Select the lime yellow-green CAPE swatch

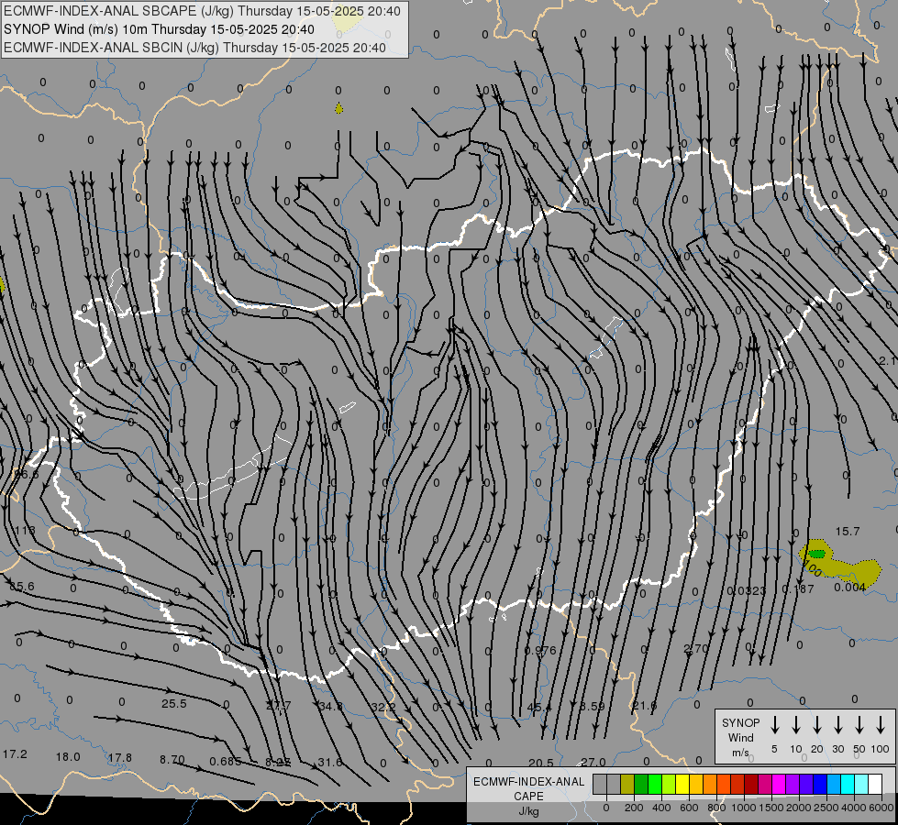pyautogui.click(x=669, y=785)
